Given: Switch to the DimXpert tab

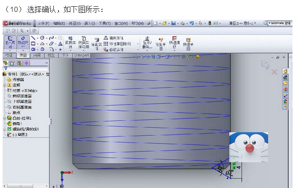Looking at the screenshot, I should coord(82,55).
